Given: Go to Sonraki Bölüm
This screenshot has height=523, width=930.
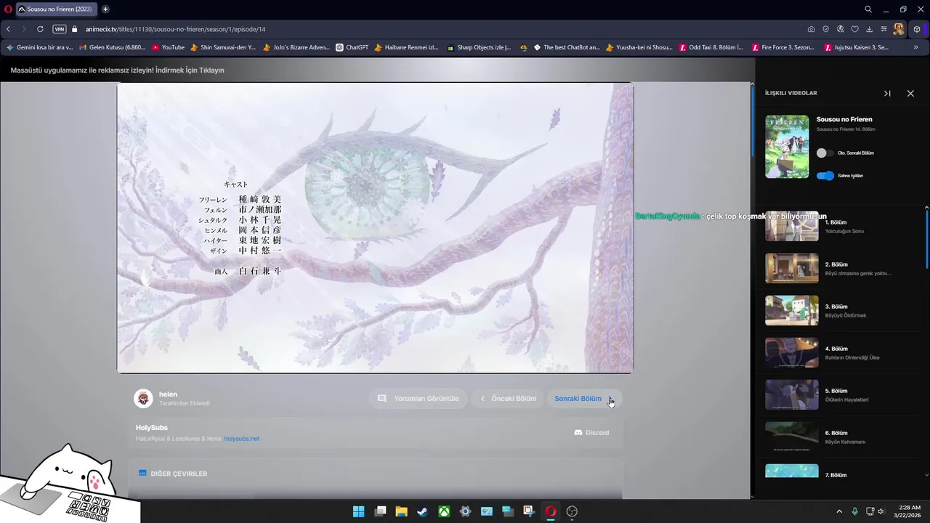Looking at the screenshot, I should pos(583,399).
